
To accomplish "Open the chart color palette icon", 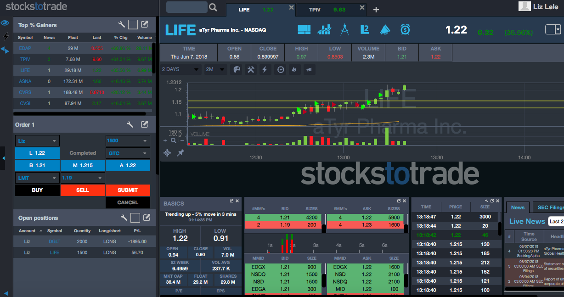I will coord(237,69).
